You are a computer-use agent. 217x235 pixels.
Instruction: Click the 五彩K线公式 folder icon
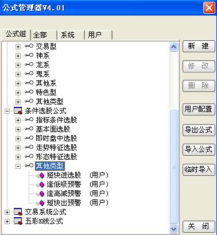pyautogui.click(x=18, y=221)
